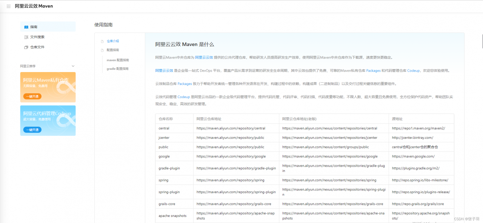Click 一键开通 on the 代码管理Codeup card
483x223 pixels.
32,130
